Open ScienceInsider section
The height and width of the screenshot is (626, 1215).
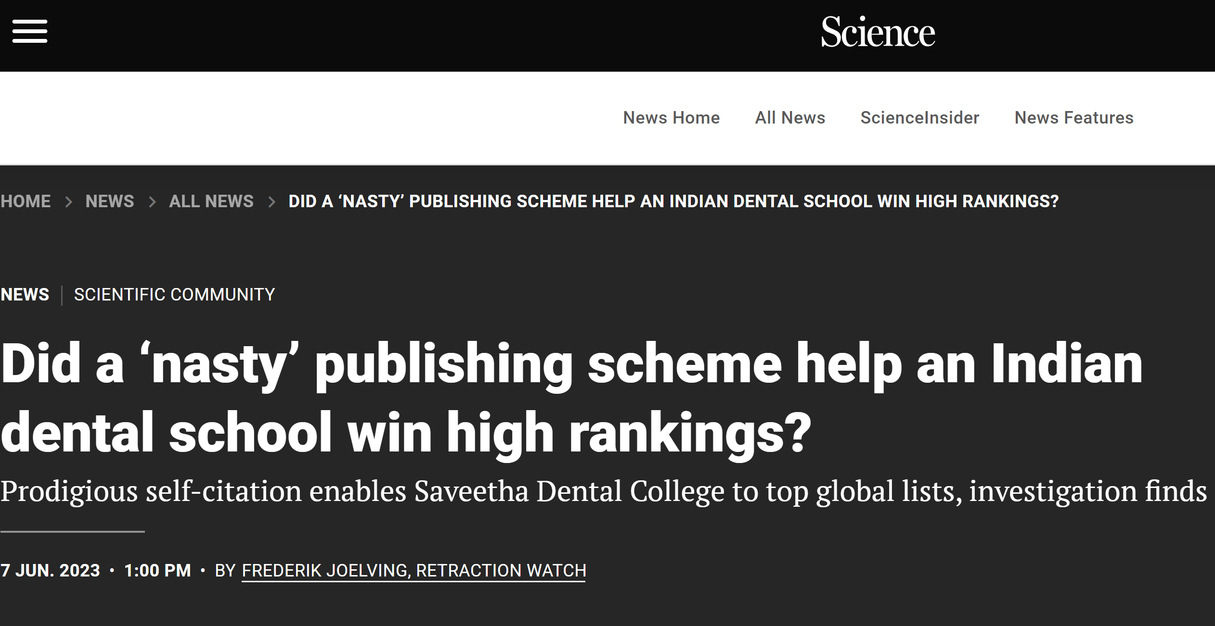[919, 118]
